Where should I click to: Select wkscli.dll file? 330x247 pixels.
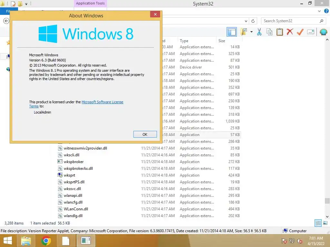(72, 155)
